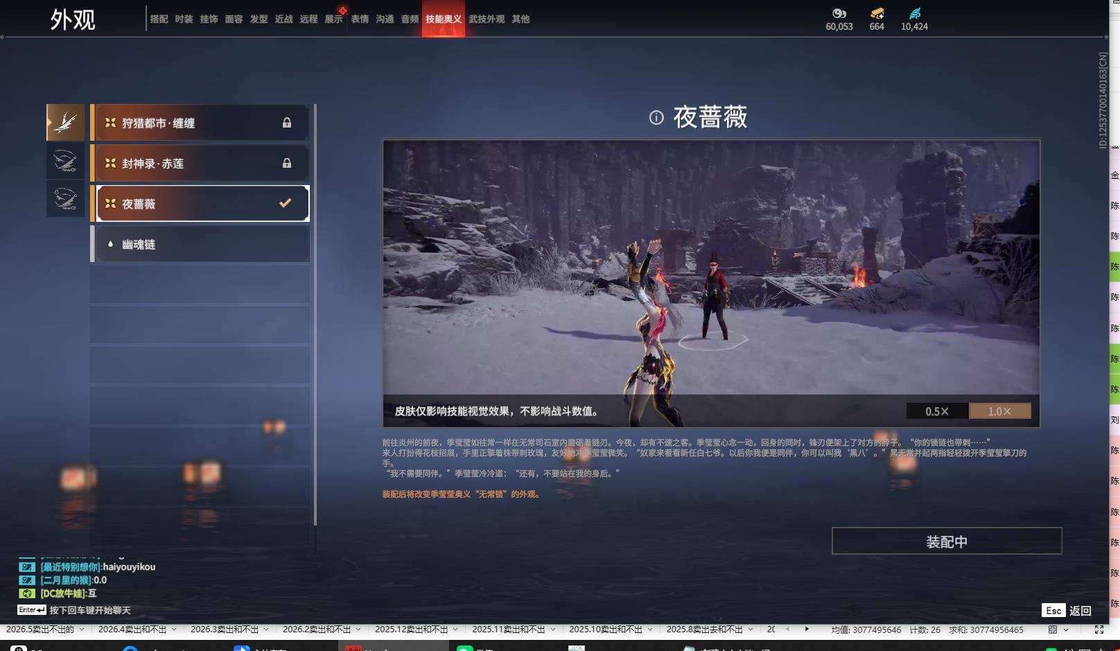Click the 按下回车键开始聊天 chat prompt
Viewport: 1120px width, 651px height.
click(x=90, y=610)
